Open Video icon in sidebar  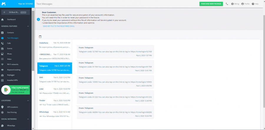click(x=2, y=59)
